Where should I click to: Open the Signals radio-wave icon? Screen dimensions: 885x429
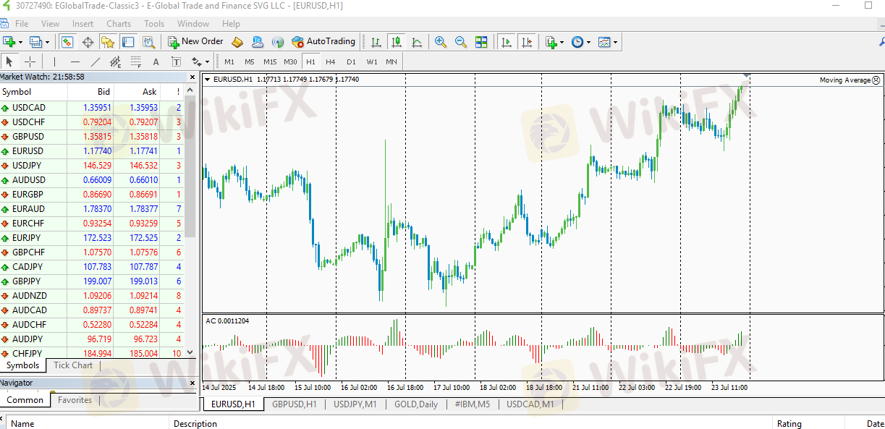click(x=277, y=42)
